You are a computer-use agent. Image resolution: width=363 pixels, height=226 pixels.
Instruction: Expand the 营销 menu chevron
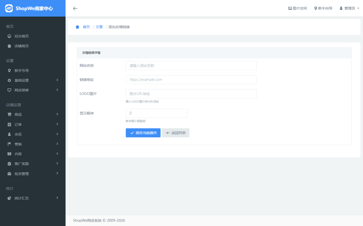click(57, 144)
